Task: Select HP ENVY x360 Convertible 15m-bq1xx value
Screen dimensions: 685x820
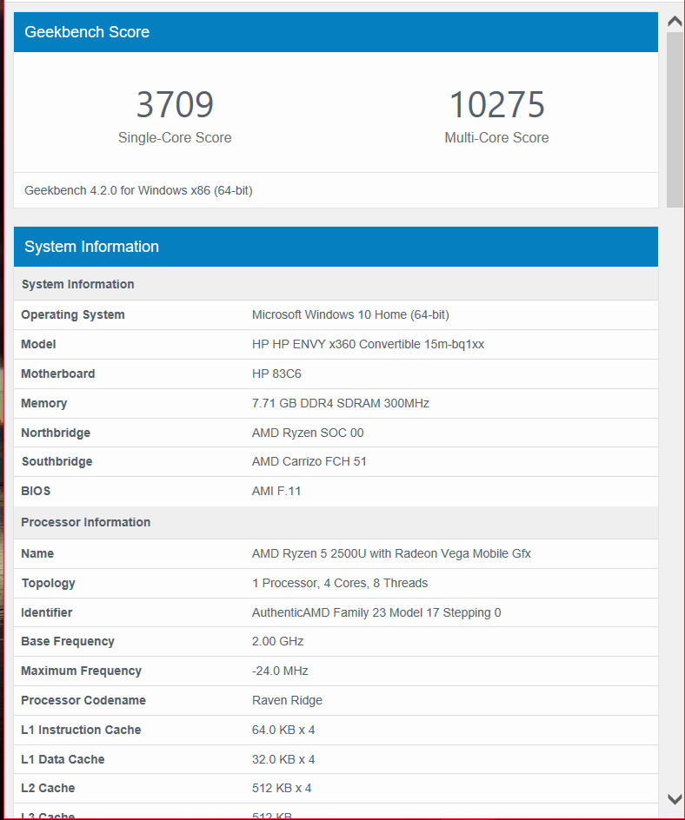Action: click(x=368, y=344)
